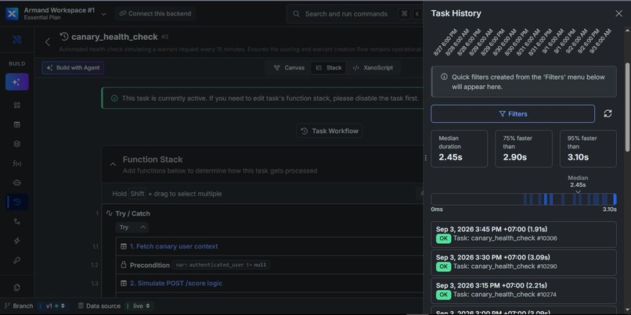Image resolution: width=631 pixels, height=315 pixels.
Task: Open the workflow branch sidebar icon
Action: 17,221
